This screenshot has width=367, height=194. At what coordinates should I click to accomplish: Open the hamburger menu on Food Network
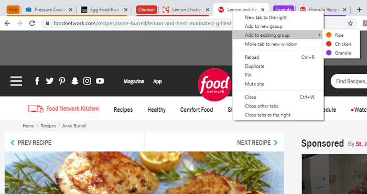point(16,81)
